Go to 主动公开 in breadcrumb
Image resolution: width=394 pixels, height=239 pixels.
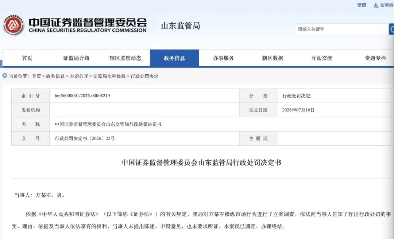click(x=79, y=76)
